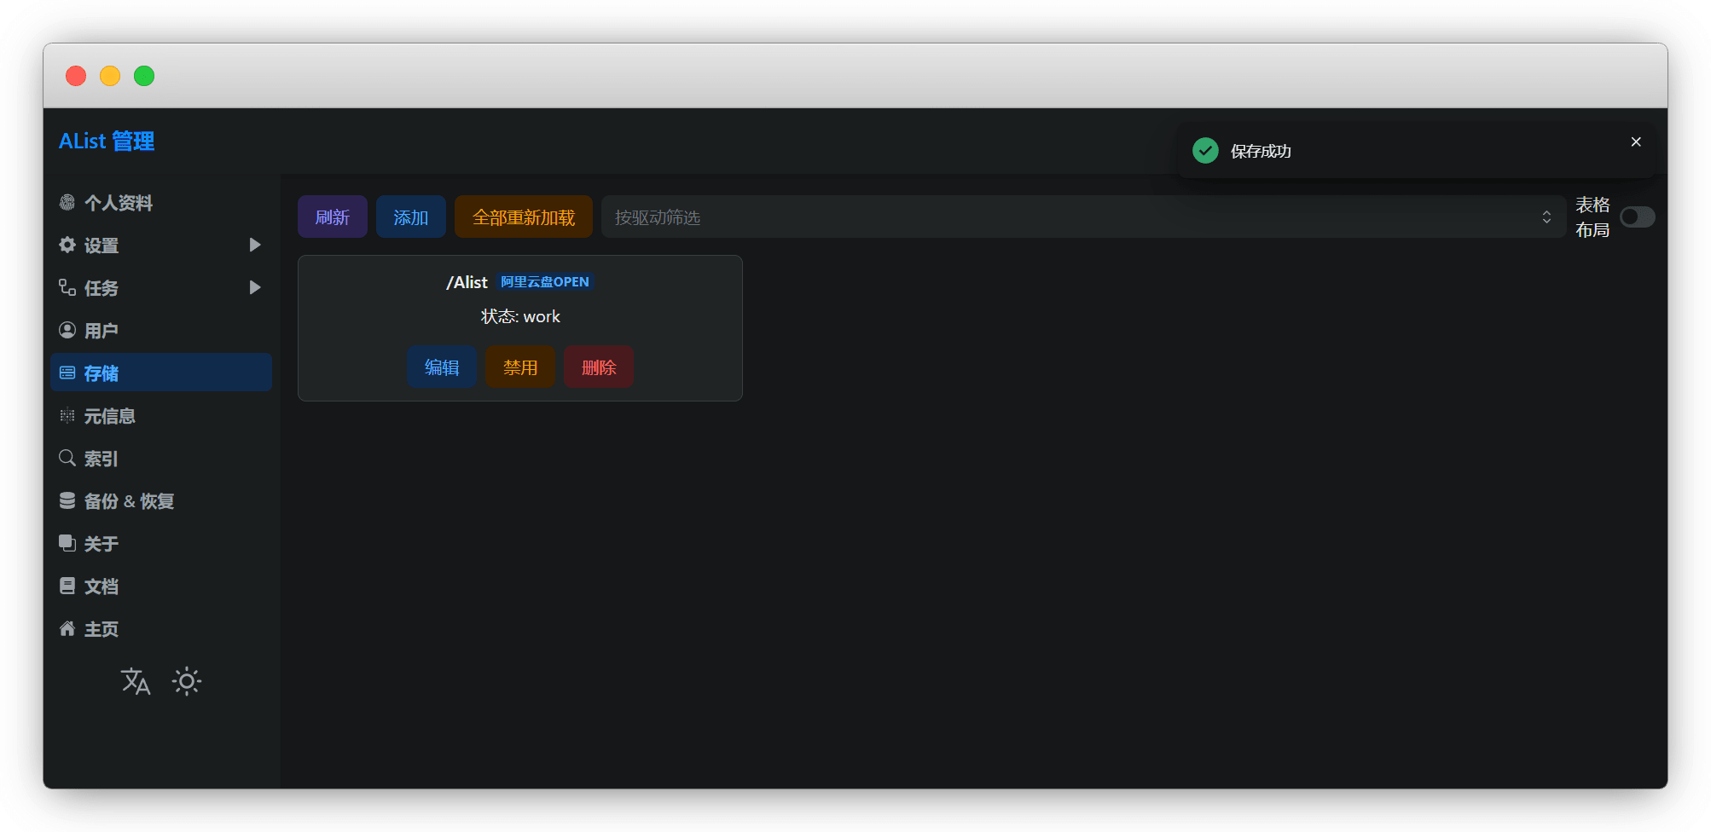Click the 状态: work status text
This screenshot has width=1711, height=832.
[520, 316]
